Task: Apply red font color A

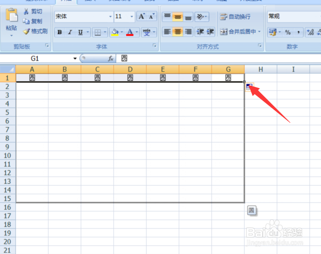Action: click(130, 32)
